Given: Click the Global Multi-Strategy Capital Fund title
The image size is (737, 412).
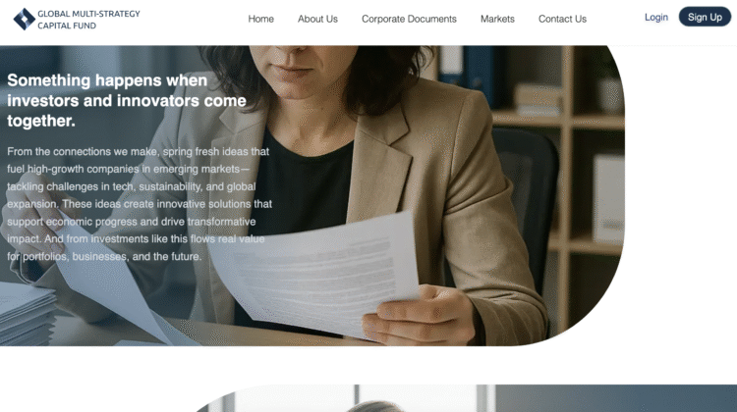Looking at the screenshot, I should point(88,20).
